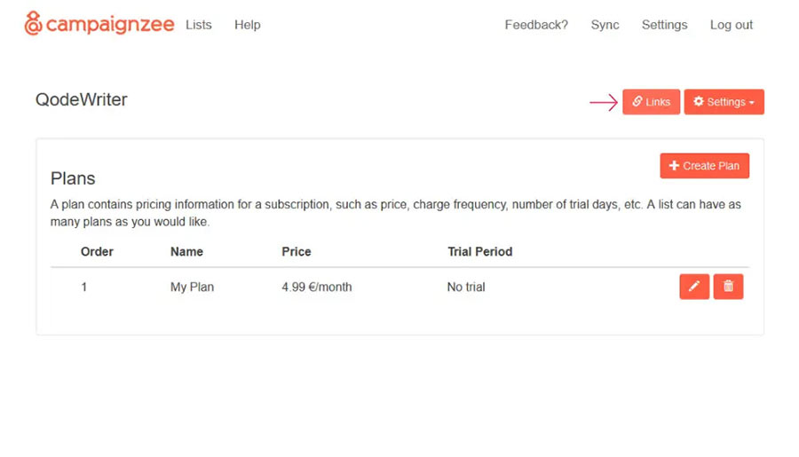Open Settings in the top navigation bar
Viewport: 799px width, 457px height.
[x=664, y=25]
